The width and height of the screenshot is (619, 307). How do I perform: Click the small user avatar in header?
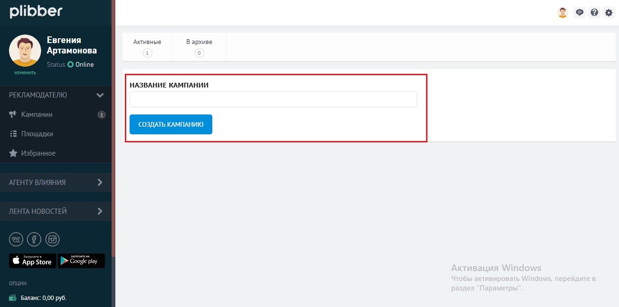(x=562, y=13)
